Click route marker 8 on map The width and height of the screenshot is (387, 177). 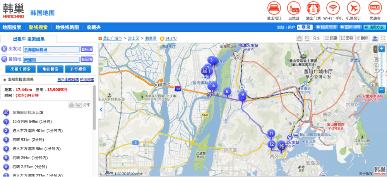227,91
